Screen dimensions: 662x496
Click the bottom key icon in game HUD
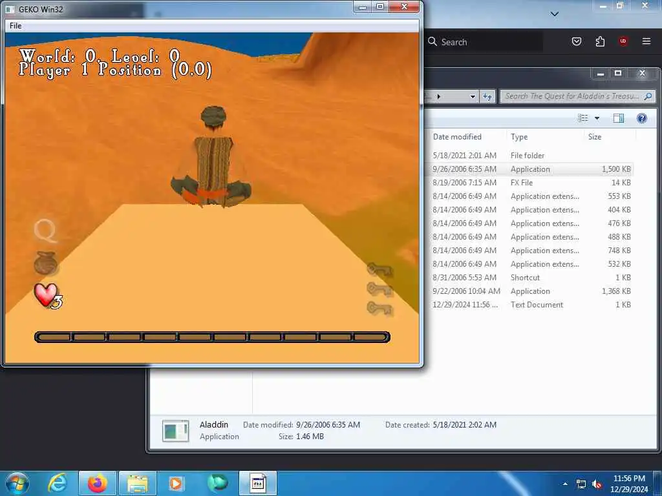(379, 309)
